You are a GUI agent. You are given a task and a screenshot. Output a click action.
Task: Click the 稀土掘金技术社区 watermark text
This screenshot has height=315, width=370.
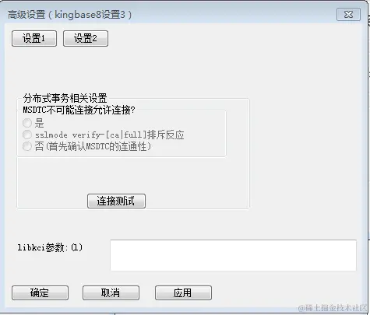[x=333, y=308]
